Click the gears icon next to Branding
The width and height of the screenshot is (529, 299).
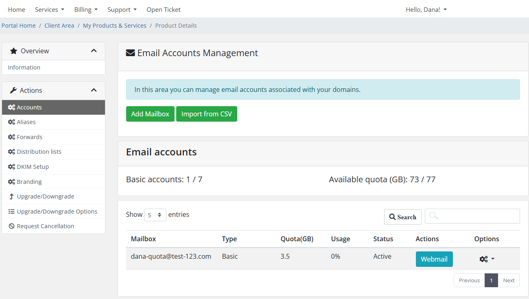click(x=11, y=182)
